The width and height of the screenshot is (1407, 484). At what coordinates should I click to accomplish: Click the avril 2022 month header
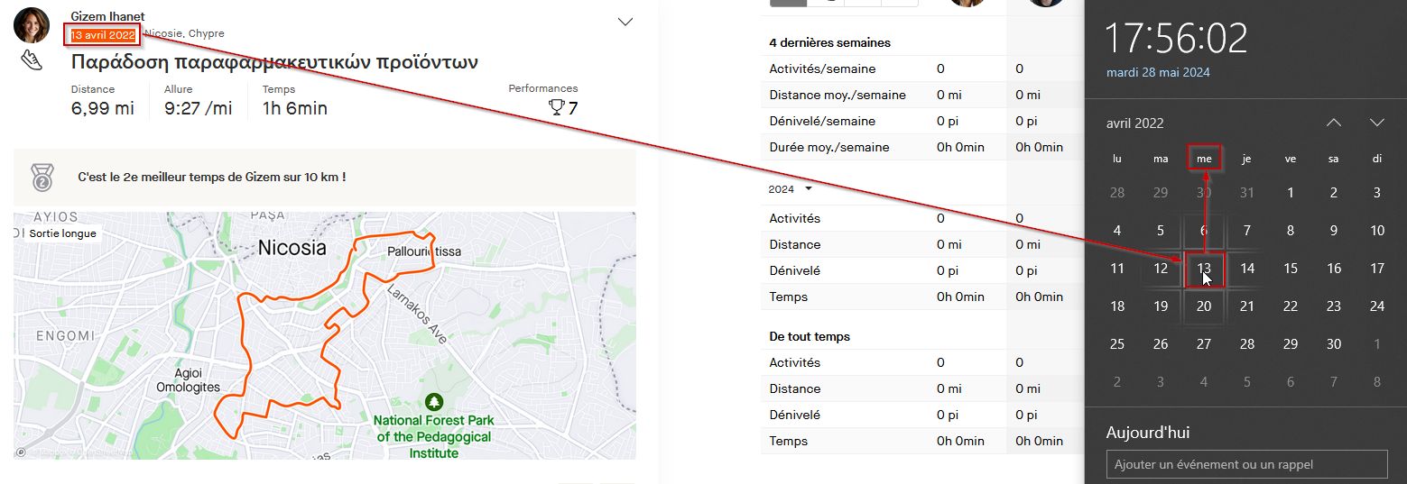pyautogui.click(x=1134, y=123)
